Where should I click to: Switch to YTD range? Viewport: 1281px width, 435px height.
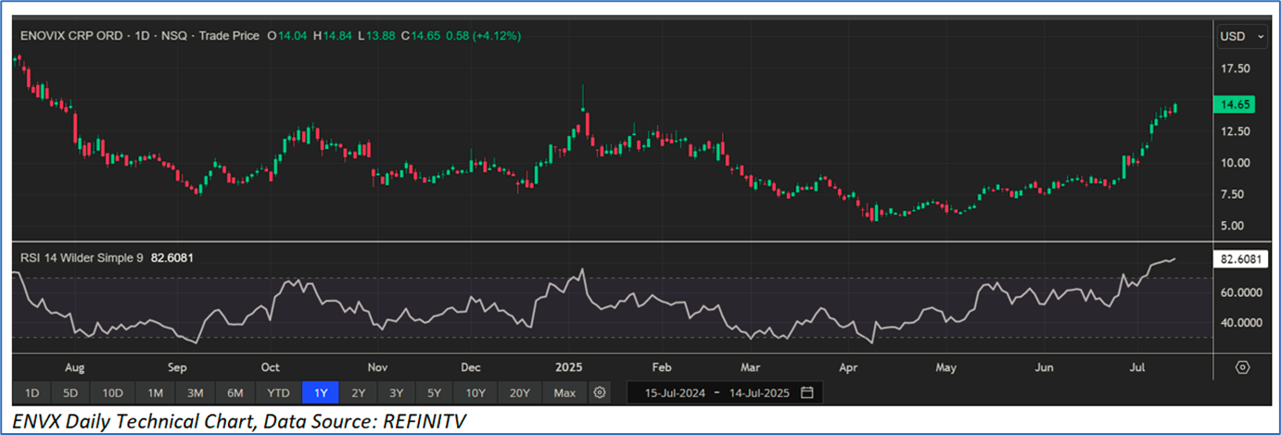[277, 392]
